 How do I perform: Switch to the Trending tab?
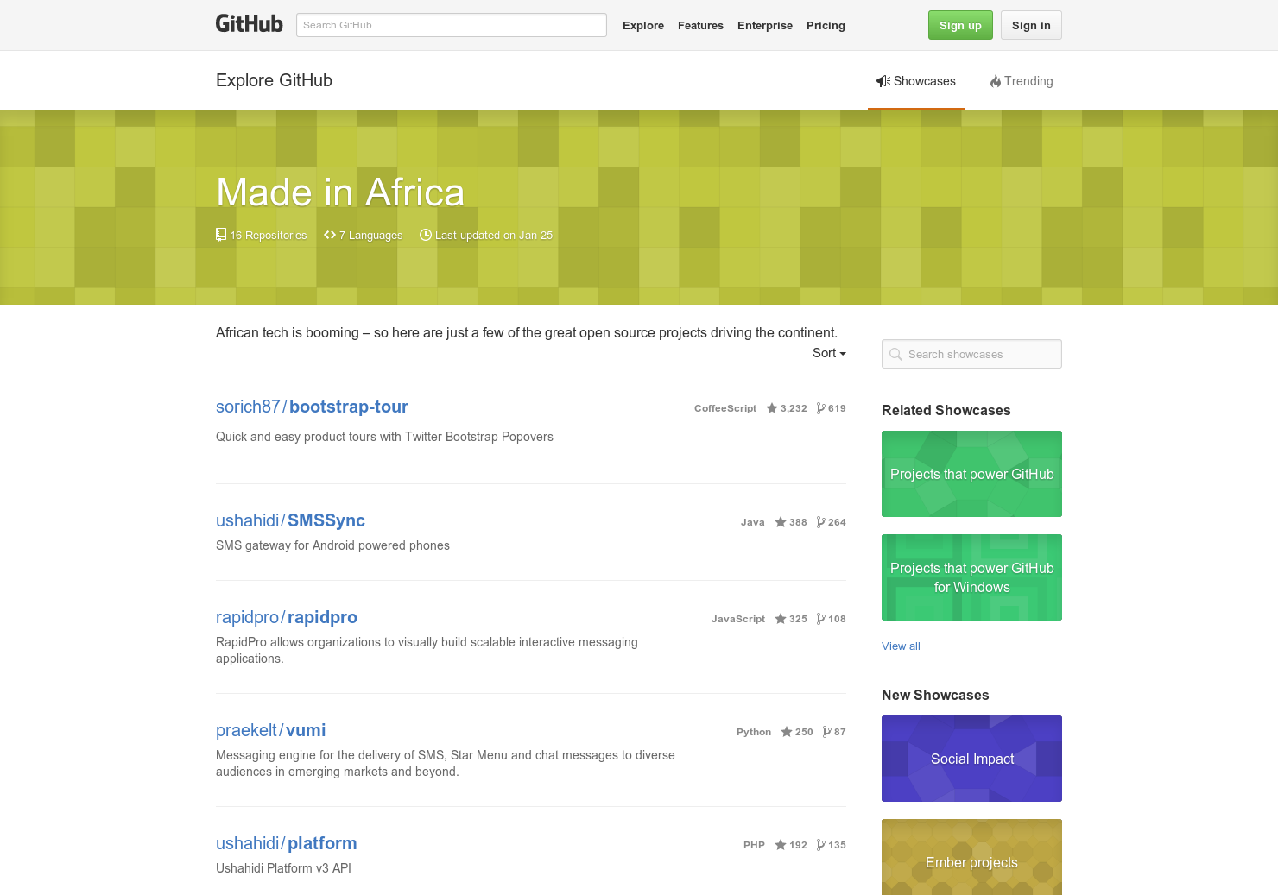1022,81
